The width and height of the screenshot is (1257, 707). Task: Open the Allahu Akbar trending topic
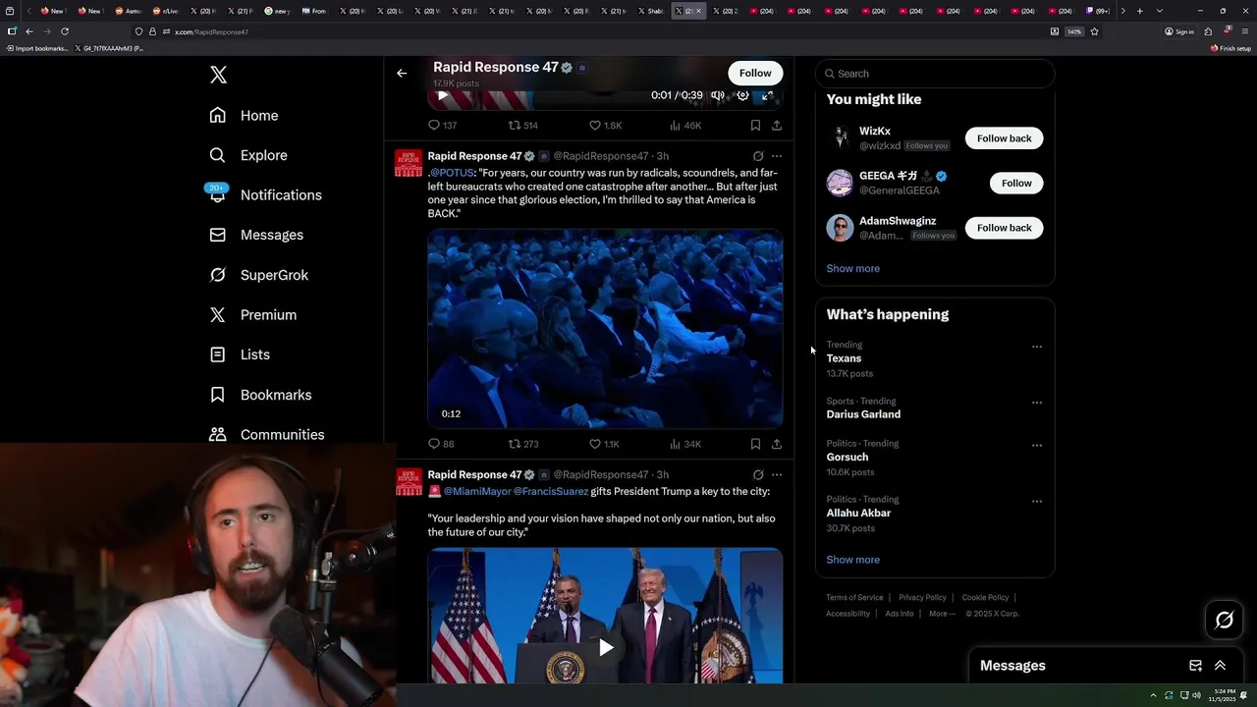pyautogui.click(x=858, y=513)
